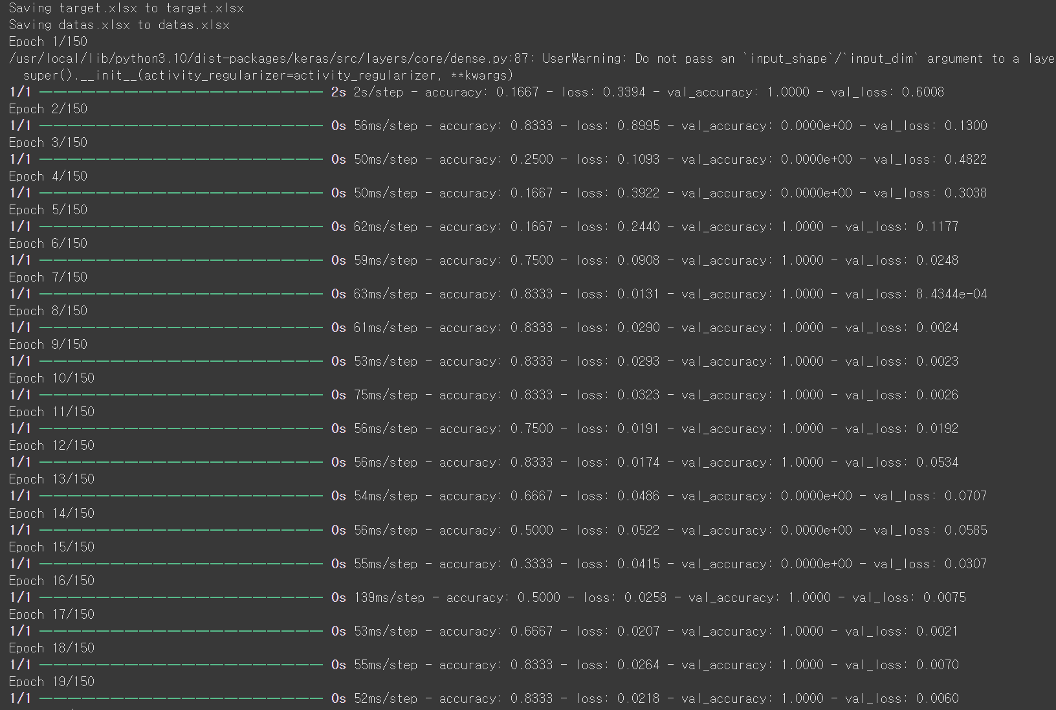1056x710 pixels.
Task: Click the 'Epoch 11/150' header line
Action: pyautogui.click(x=52, y=412)
